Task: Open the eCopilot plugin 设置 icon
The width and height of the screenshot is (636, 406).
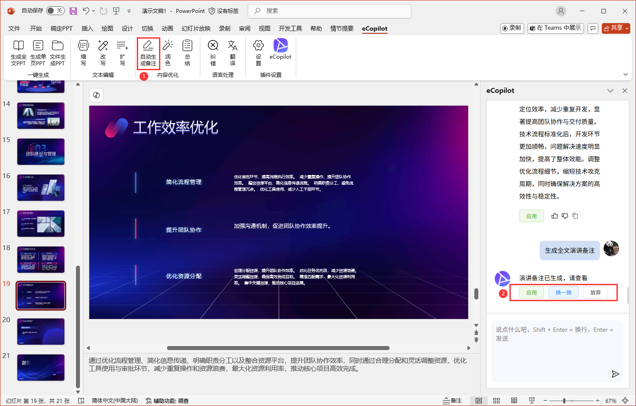Action: [x=258, y=53]
